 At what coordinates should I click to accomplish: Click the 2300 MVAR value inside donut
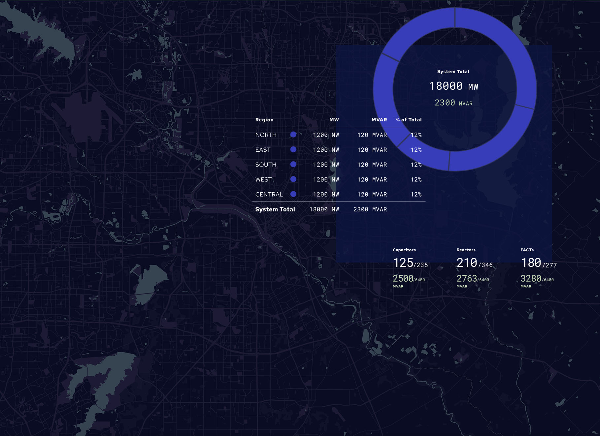point(453,103)
